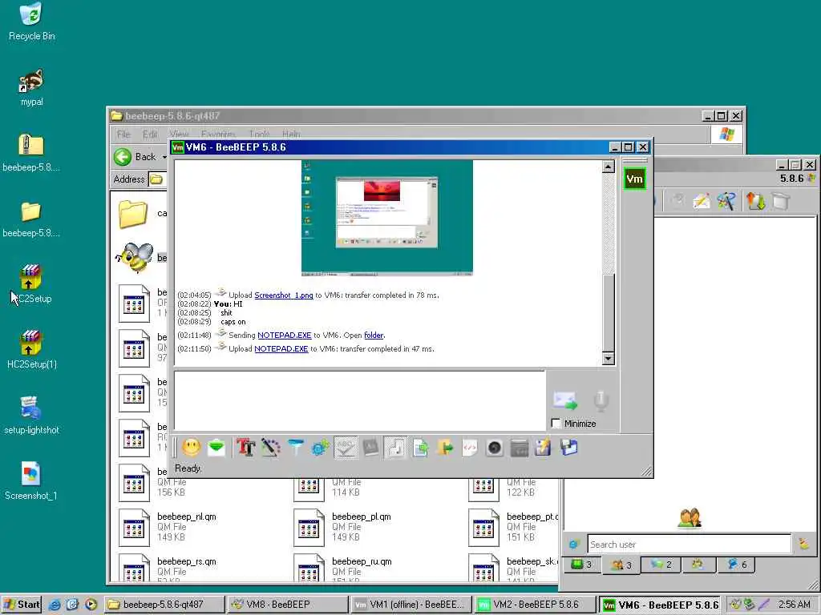The image size is (821, 615).
Task: Click the bee icon in the system tray
Action: (x=735, y=605)
